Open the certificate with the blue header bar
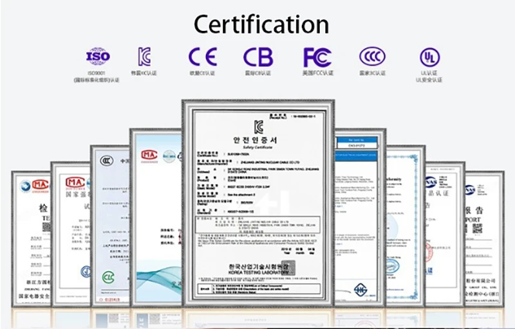The image size is (515, 329). [360, 218]
